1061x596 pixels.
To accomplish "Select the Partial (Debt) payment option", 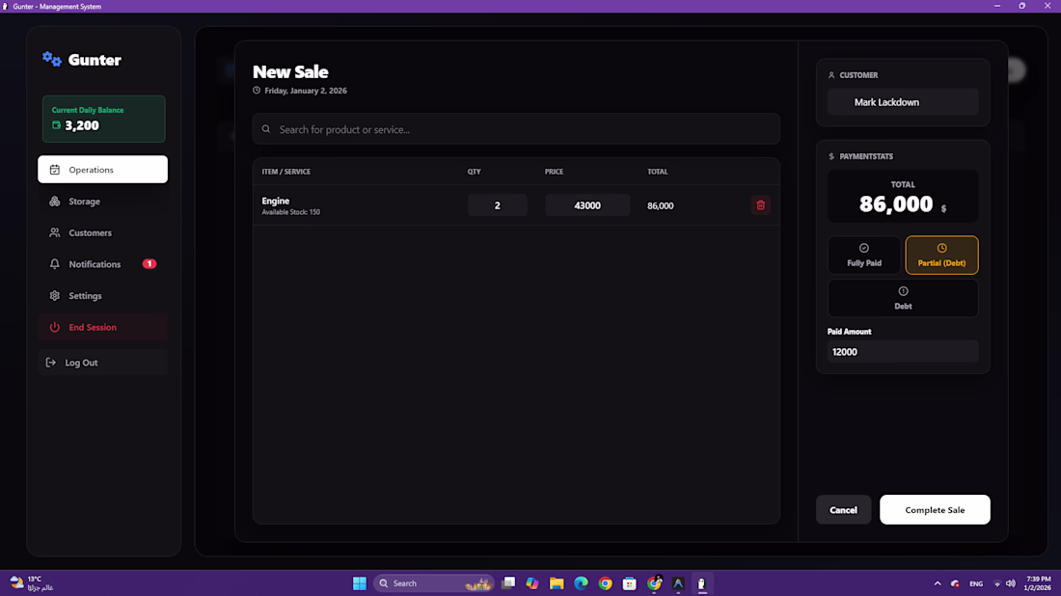I will pos(942,255).
